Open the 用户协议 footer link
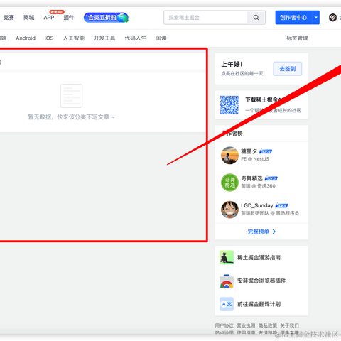 224,325
